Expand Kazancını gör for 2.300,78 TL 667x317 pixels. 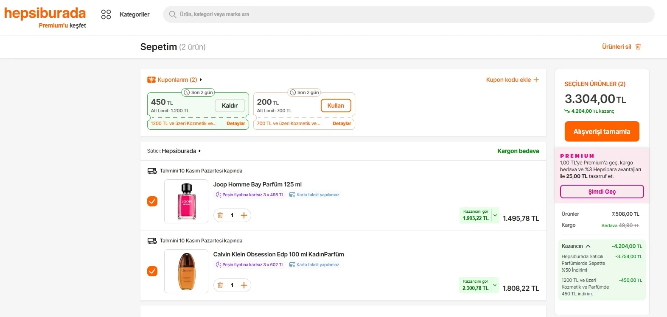pos(495,285)
